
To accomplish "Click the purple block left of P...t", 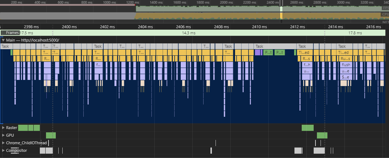I will [x=258, y=52].
